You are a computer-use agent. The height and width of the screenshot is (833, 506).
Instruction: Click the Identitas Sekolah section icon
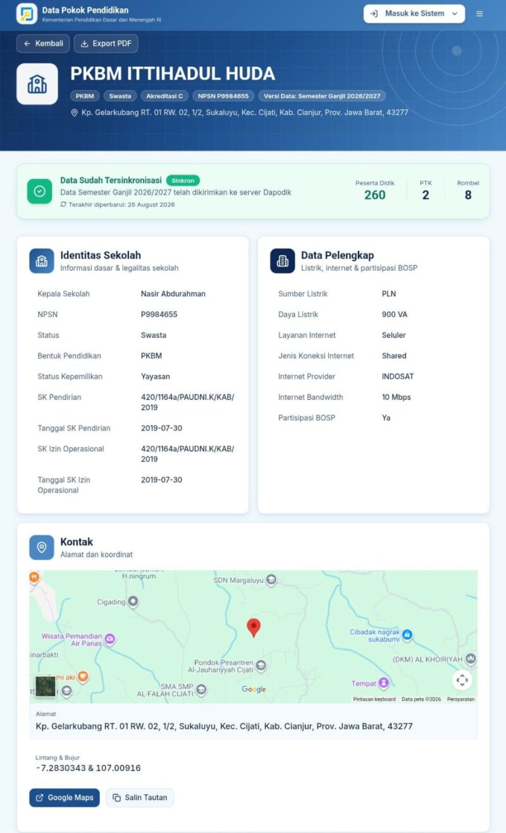pyautogui.click(x=42, y=261)
